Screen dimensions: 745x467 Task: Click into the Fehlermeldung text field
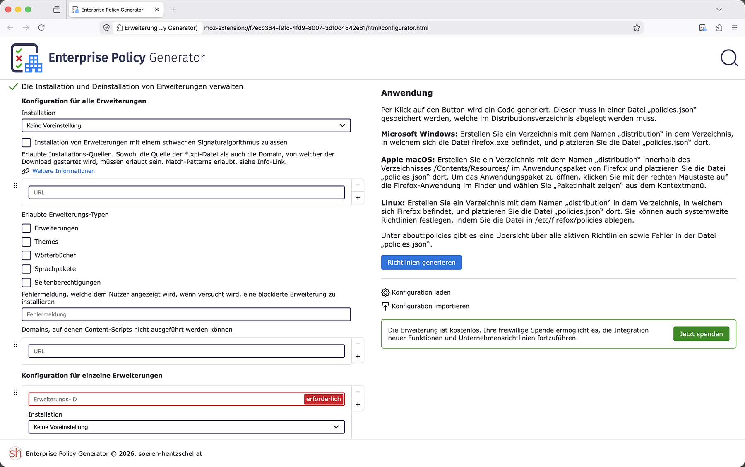(x=186, y=314)
